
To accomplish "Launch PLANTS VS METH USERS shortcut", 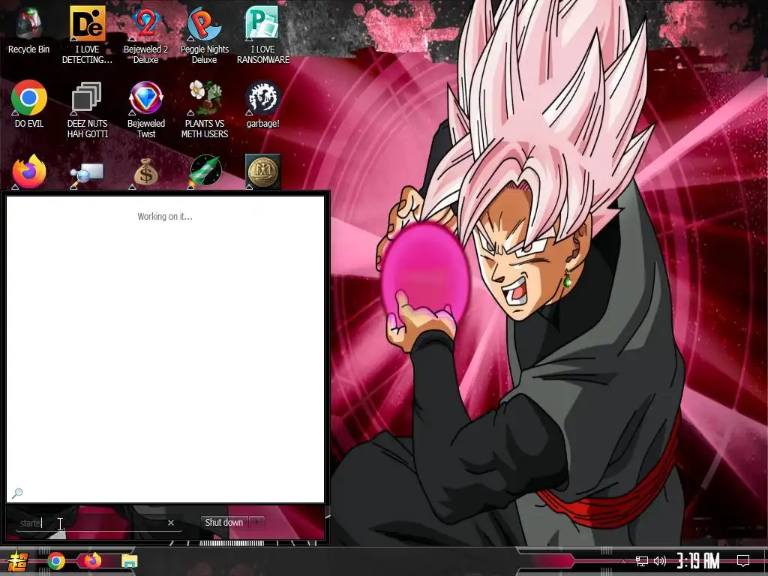I will click(204, 109).
